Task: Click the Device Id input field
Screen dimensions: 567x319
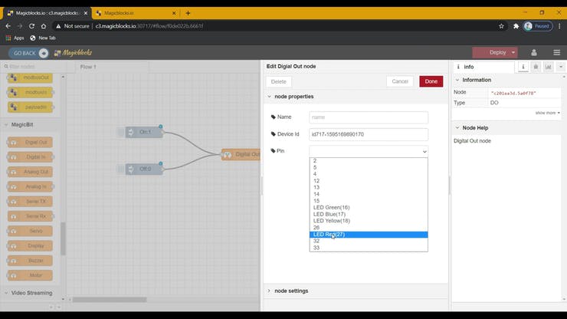Action: pos(369,134)
